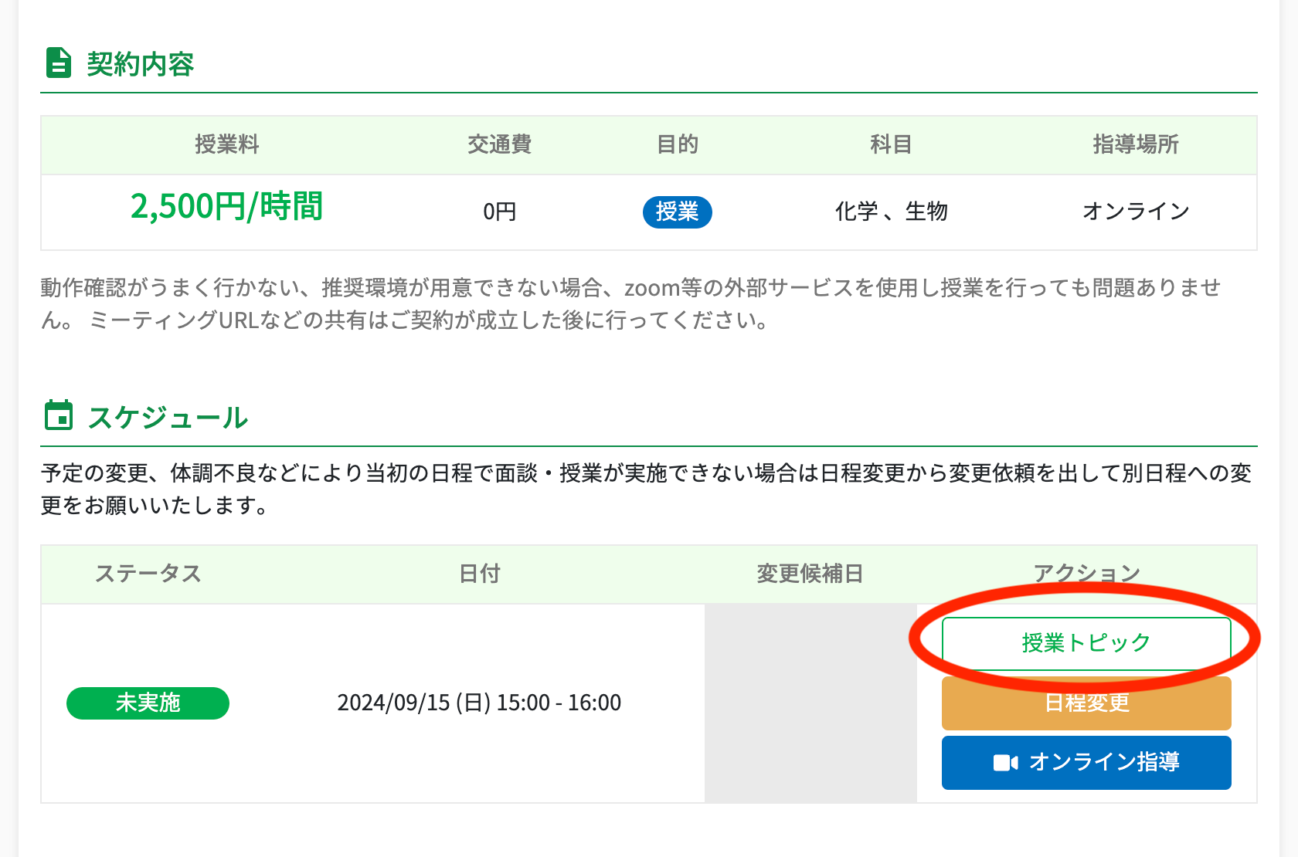Viewport: 1298px width, 857px height.
Task: Click the 日付 column header
Action: (x=479, y=574)
